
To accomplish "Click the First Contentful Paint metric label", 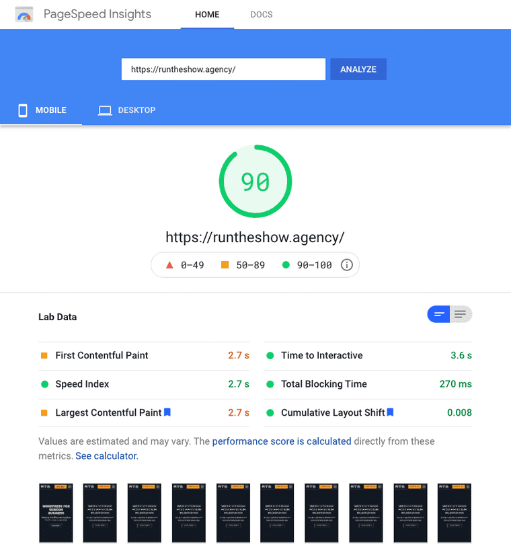I will point(102,355).
